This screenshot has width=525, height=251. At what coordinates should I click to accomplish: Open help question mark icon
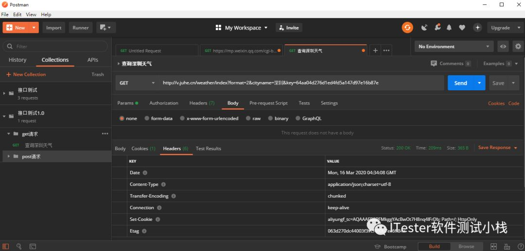pos(520,246)
